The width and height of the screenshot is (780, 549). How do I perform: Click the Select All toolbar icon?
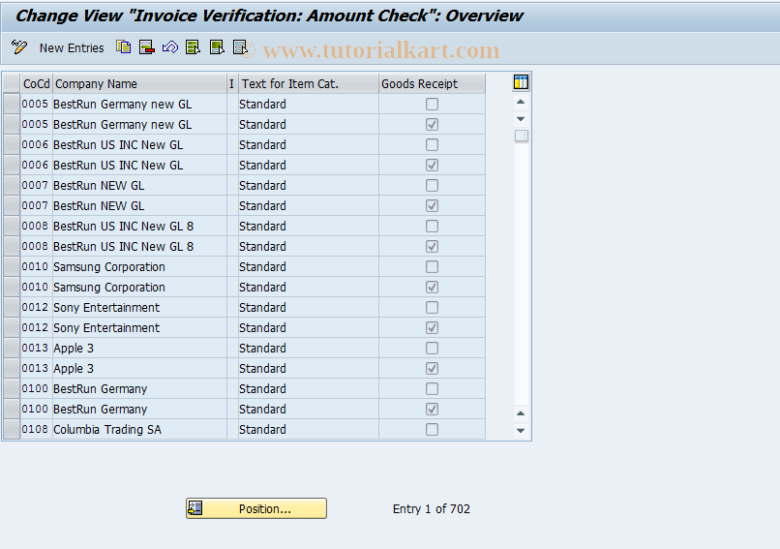[x=193, y=47]
